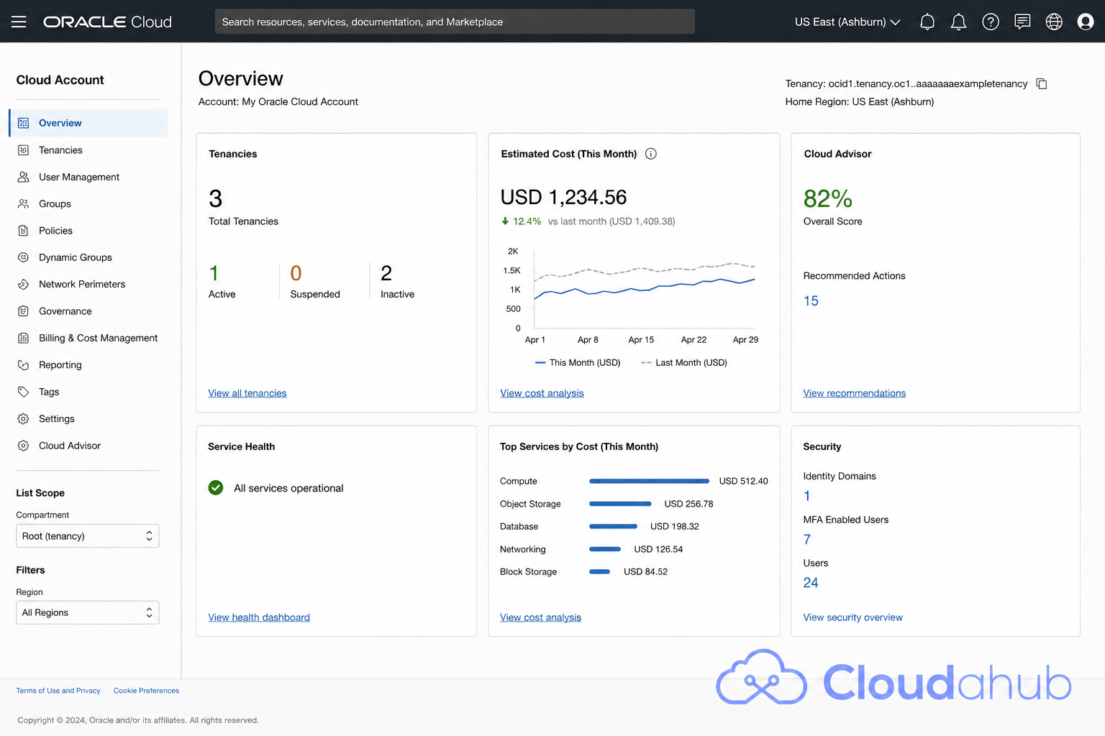
Task: Click the Reporting sidebar icon
Action: [23, 364]
